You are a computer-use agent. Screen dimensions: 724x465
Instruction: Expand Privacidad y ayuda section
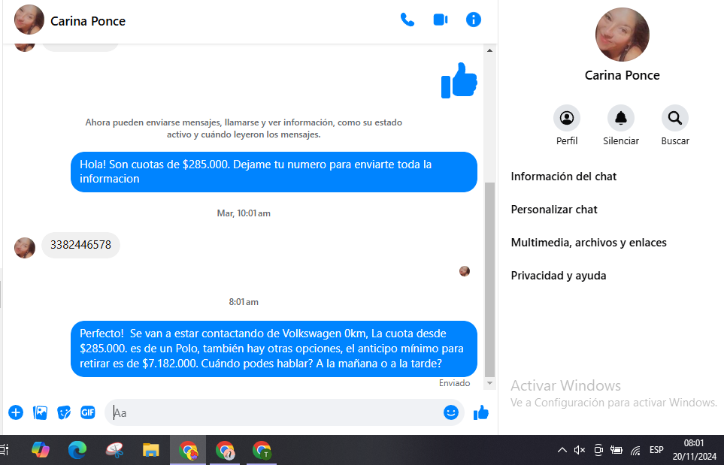click(x=559, y=276)
